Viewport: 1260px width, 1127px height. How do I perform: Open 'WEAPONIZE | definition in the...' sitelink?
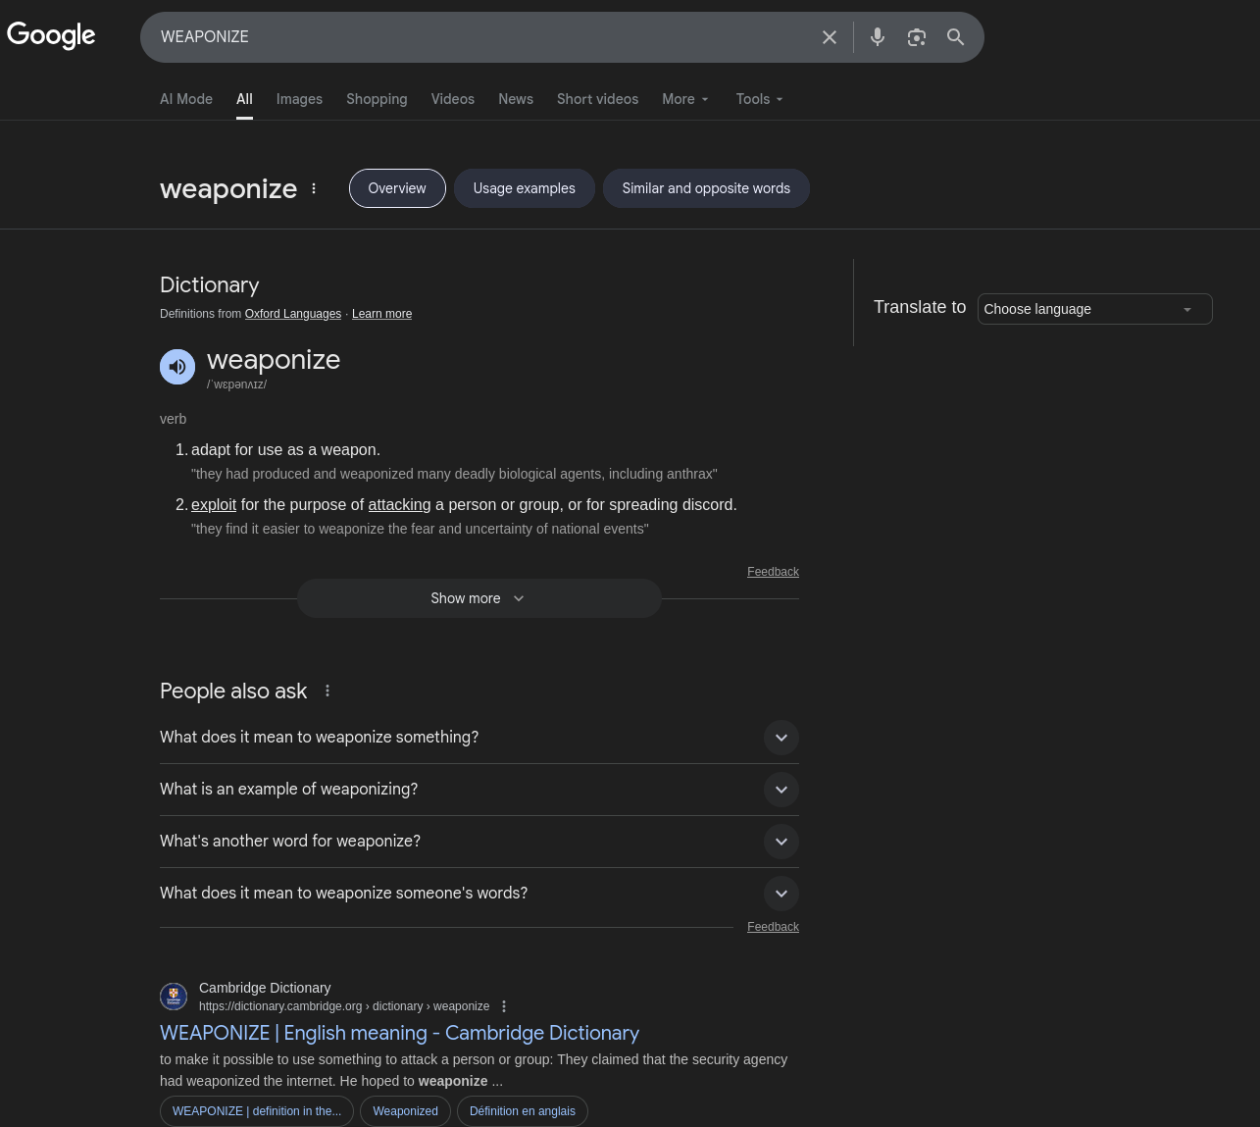coord(257,1111)
